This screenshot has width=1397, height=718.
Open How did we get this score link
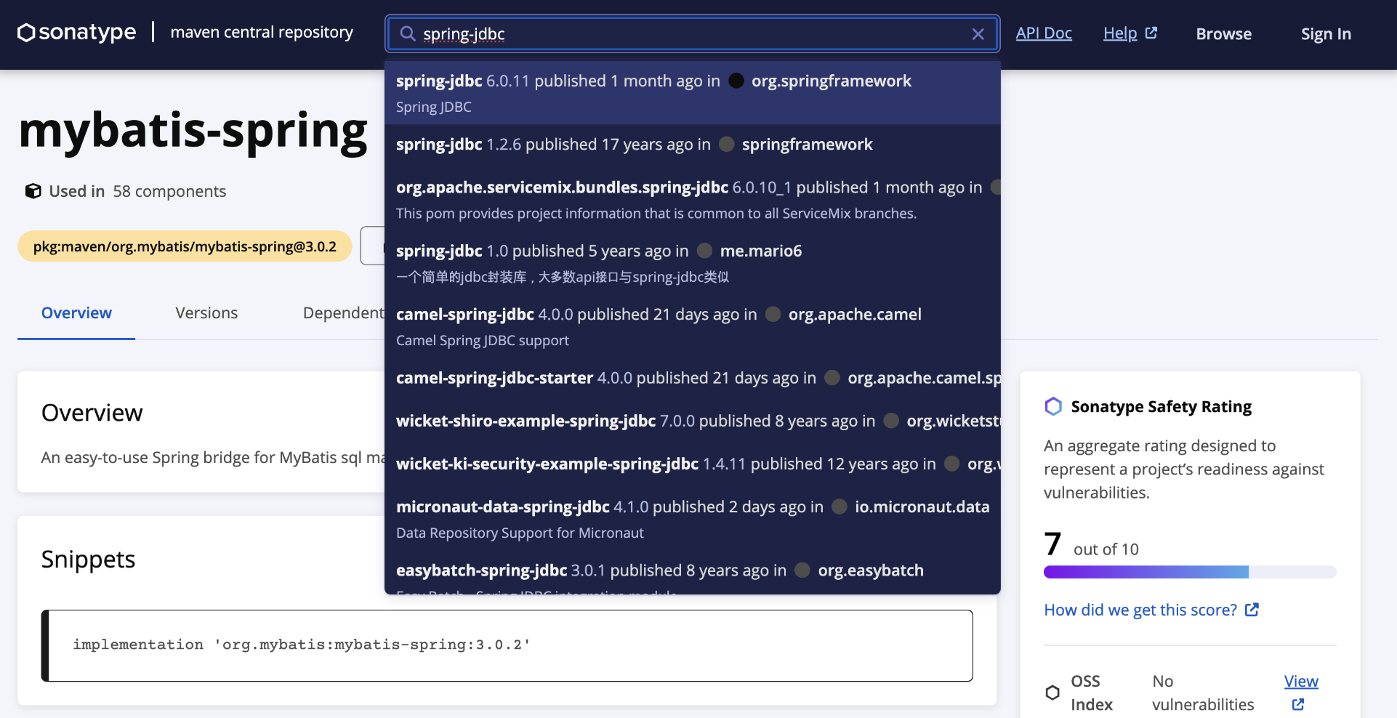[x=1140, y=610]
